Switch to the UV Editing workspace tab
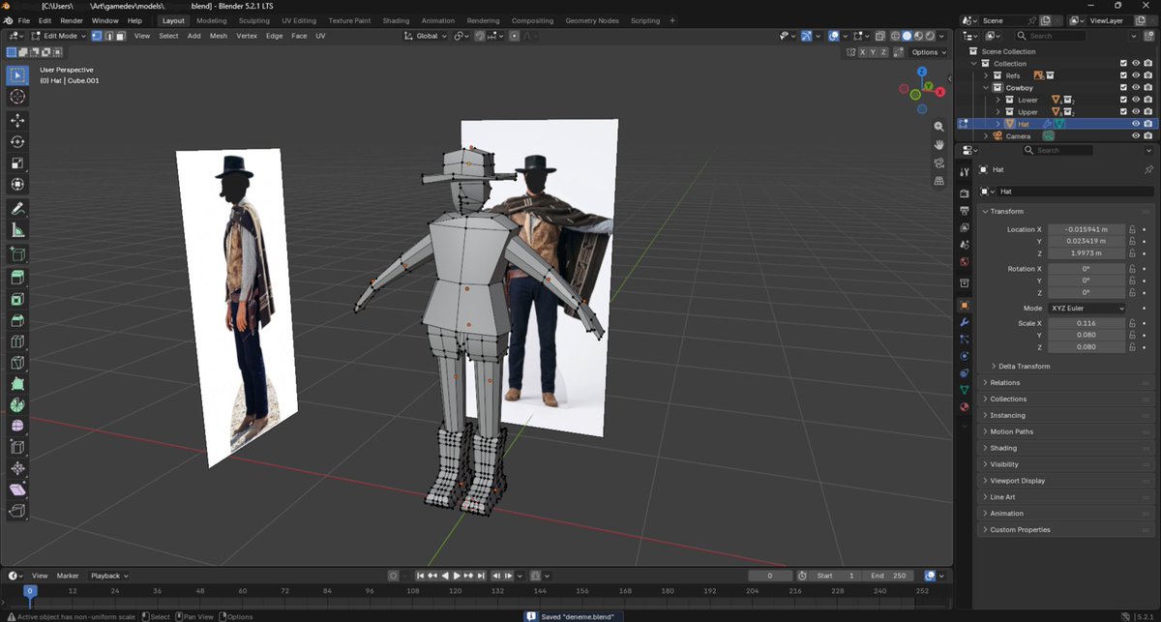The image size is (1161, 622). pyautogui.click(x=299, y=20)
